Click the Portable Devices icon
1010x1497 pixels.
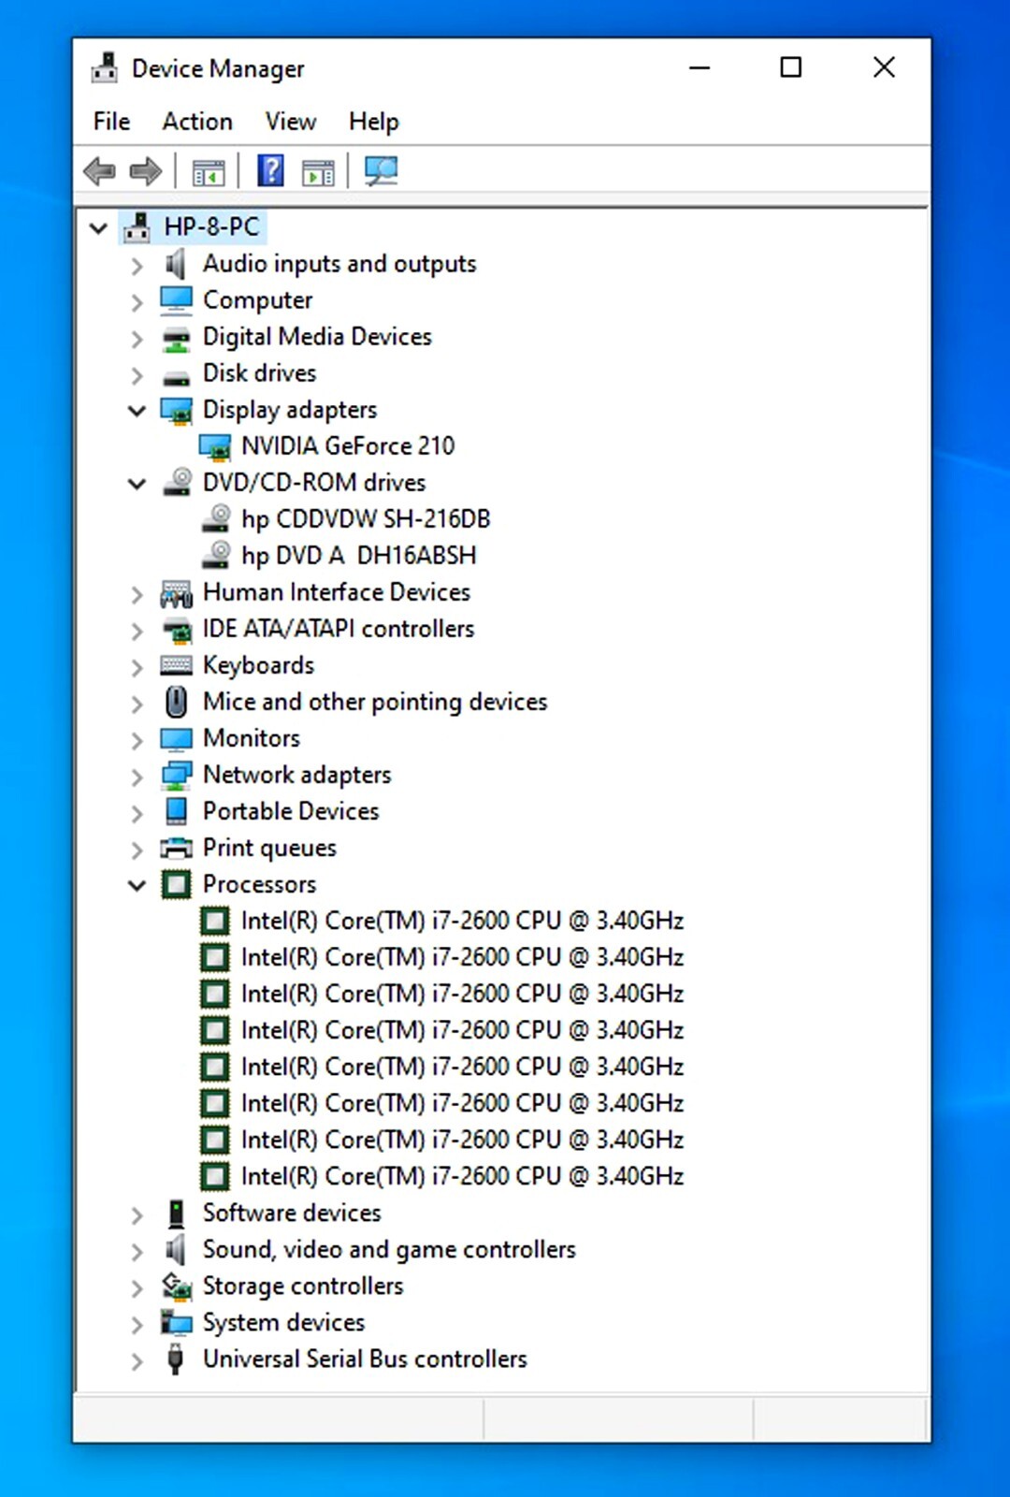tap(176, 811)
